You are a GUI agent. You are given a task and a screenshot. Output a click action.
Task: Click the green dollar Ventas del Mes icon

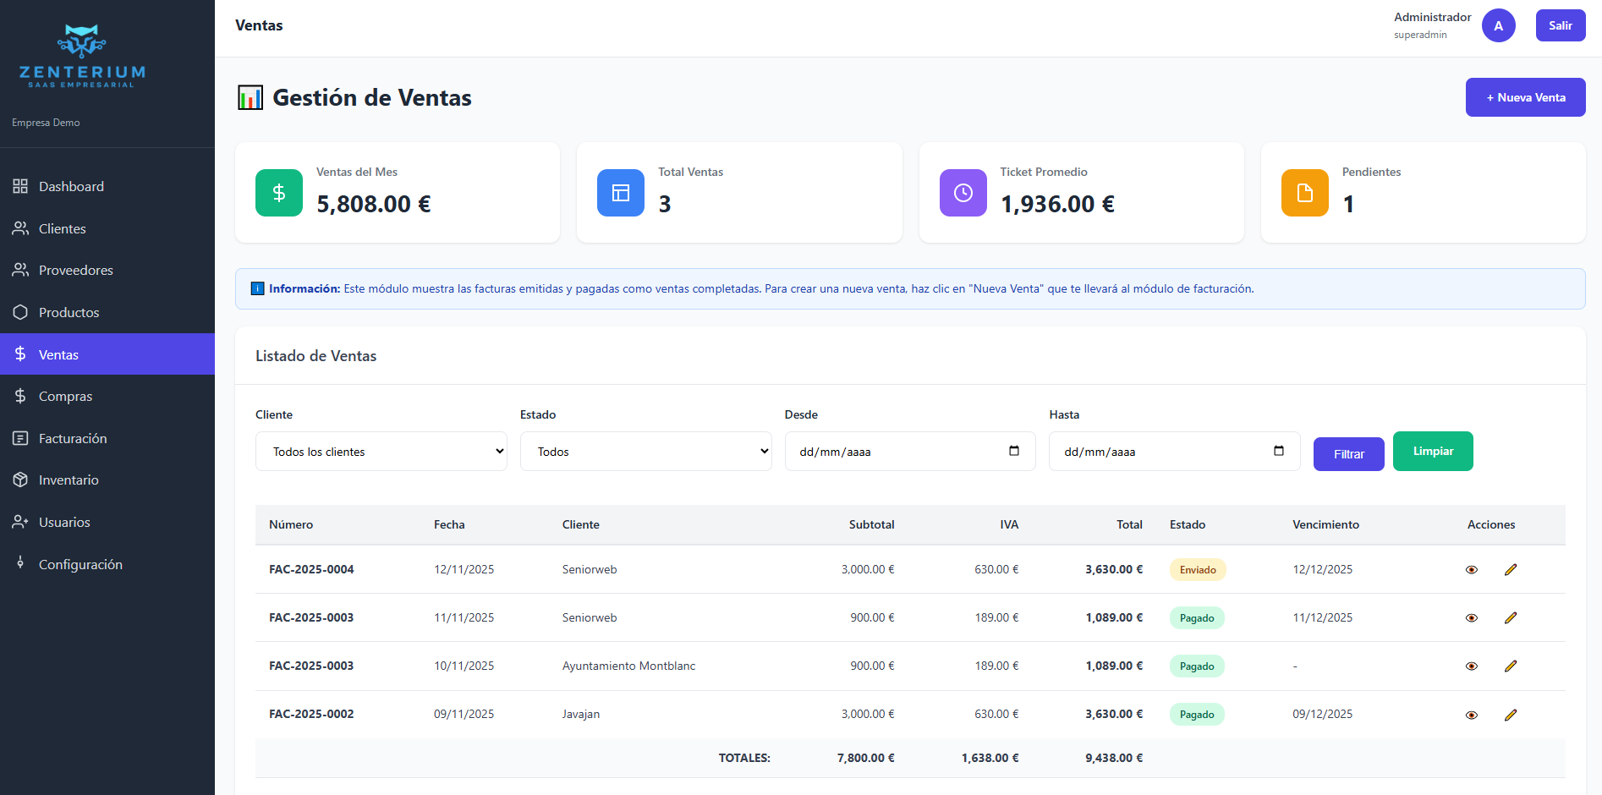pyautogui.click(x=278, y=193)
